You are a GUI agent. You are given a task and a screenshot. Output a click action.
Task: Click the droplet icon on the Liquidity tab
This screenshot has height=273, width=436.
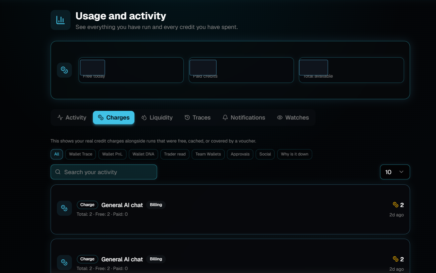(144, 118)
